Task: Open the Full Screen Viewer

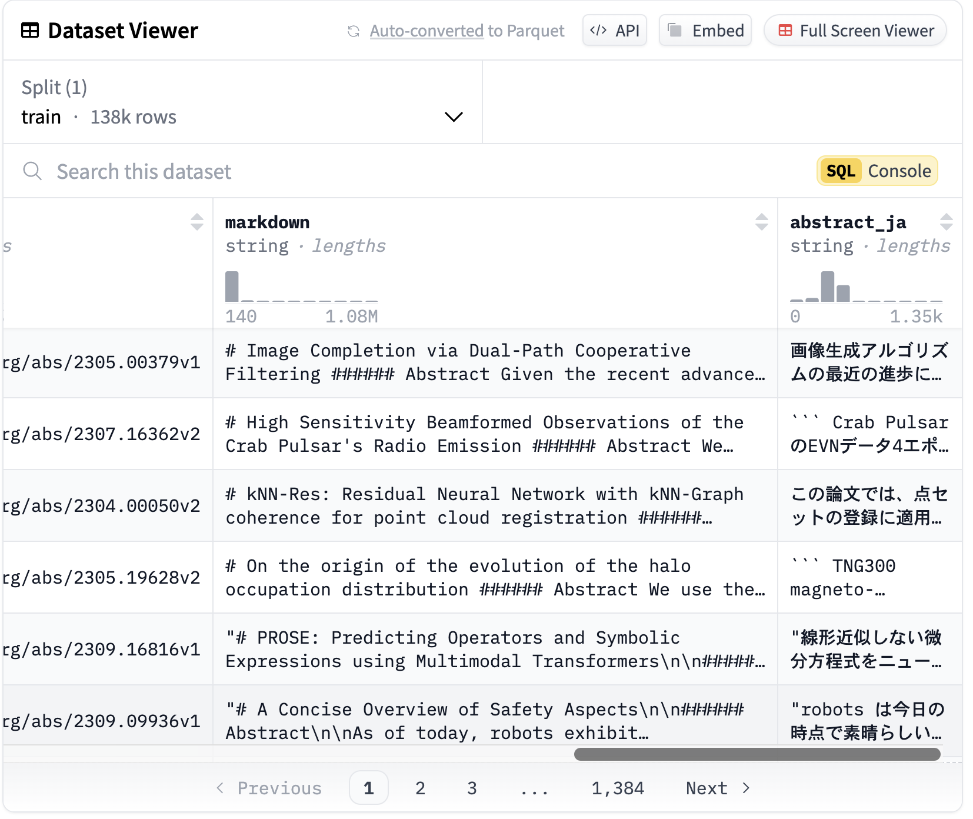Action: click(855, 31)
